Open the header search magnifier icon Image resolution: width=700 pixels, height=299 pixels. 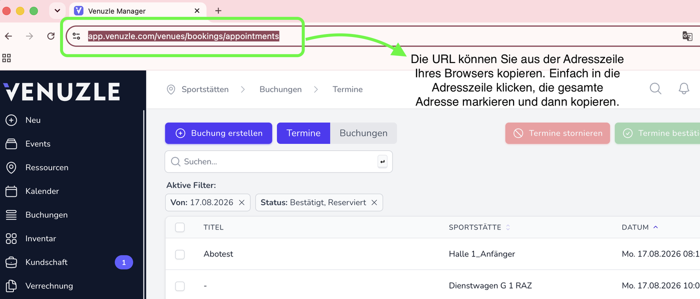(655, 89)
